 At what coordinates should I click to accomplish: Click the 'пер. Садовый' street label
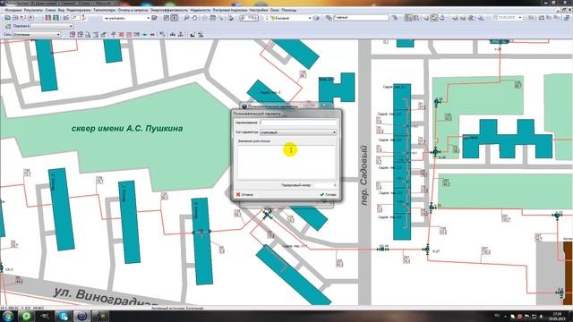coord(364,175)
